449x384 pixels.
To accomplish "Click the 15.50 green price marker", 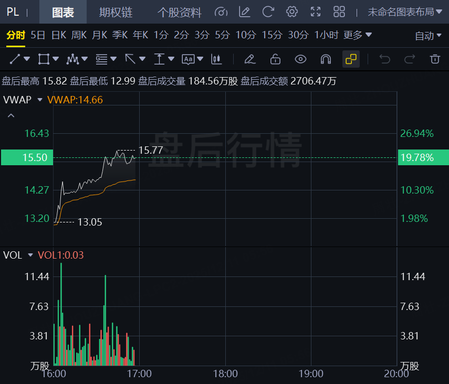I will 27,157.
